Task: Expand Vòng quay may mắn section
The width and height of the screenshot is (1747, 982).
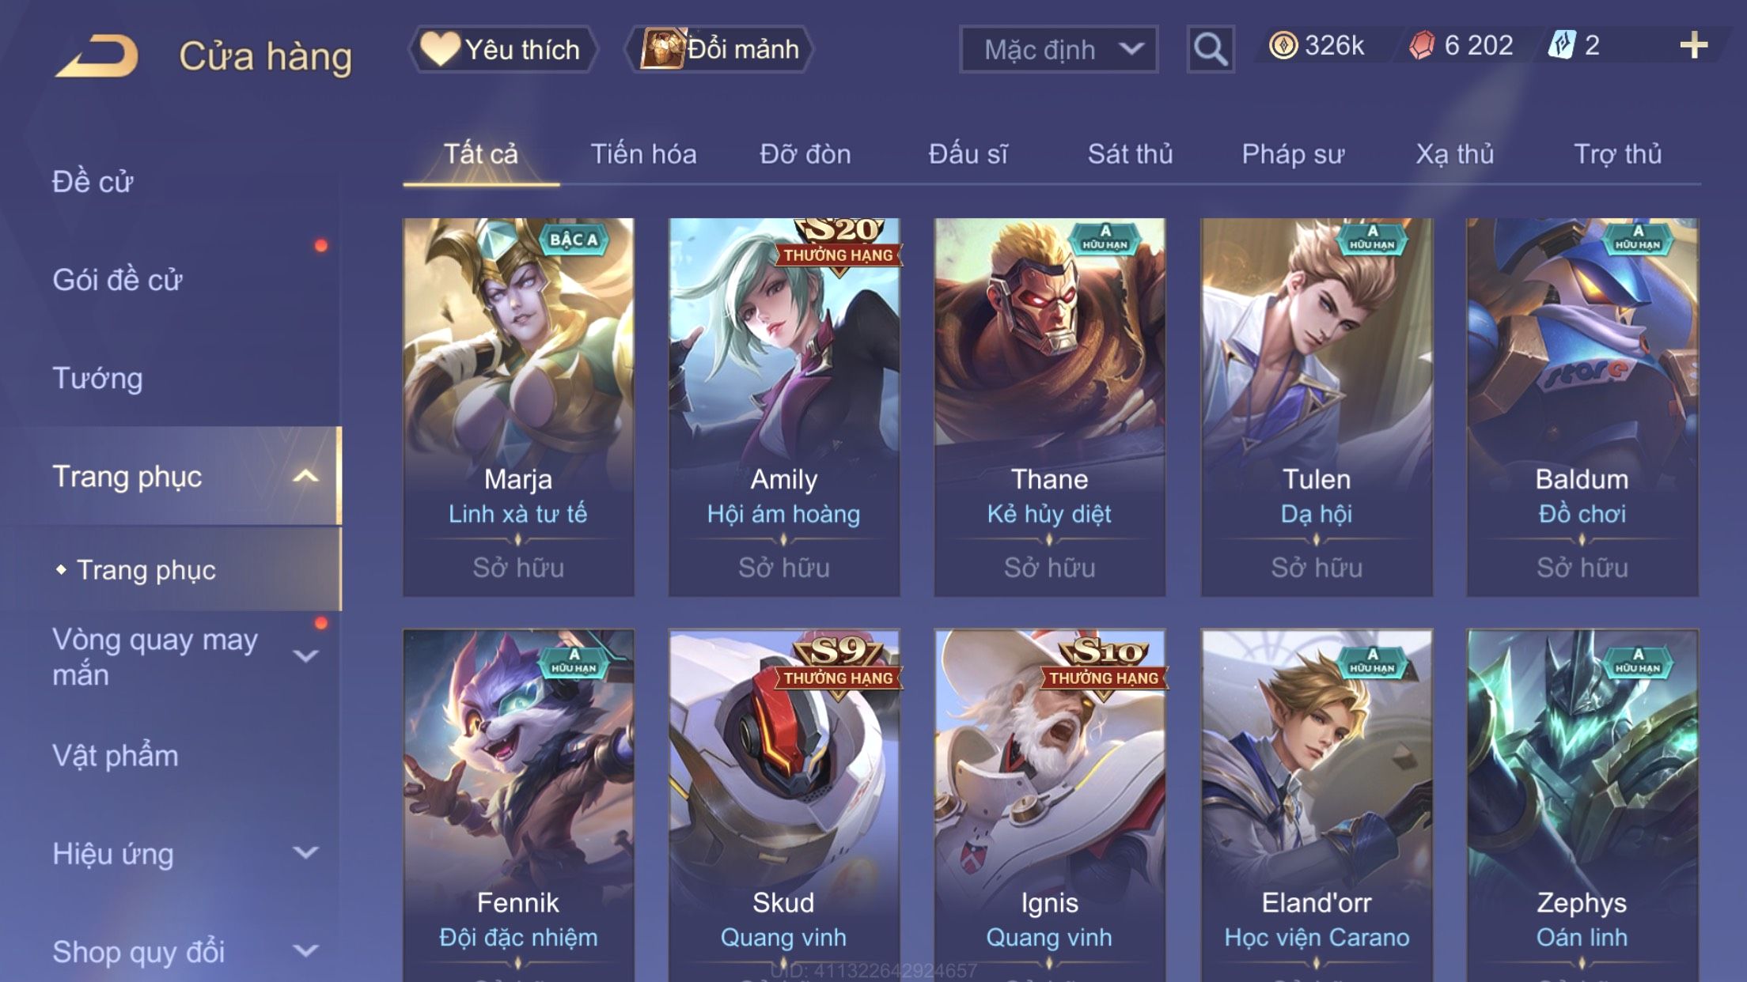Action: pos(305,655)
